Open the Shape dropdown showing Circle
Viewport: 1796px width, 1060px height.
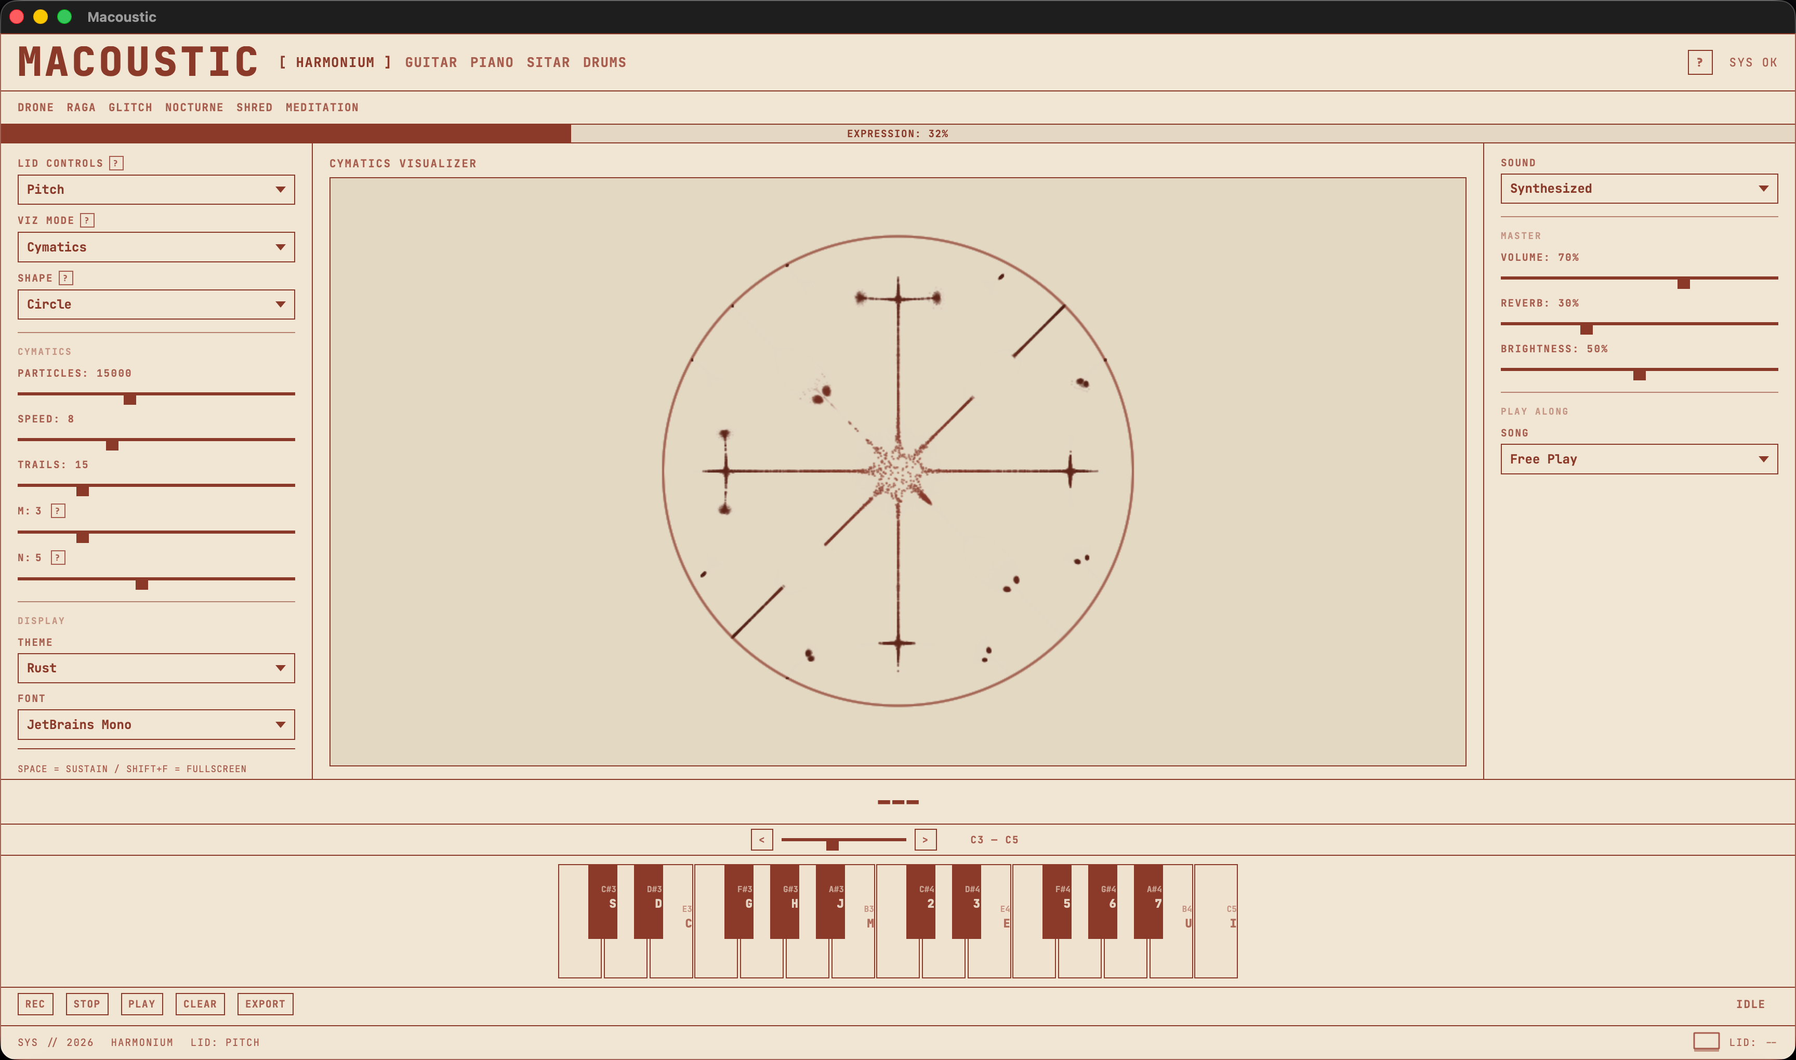pyautogui.click(x=156, y=304)
